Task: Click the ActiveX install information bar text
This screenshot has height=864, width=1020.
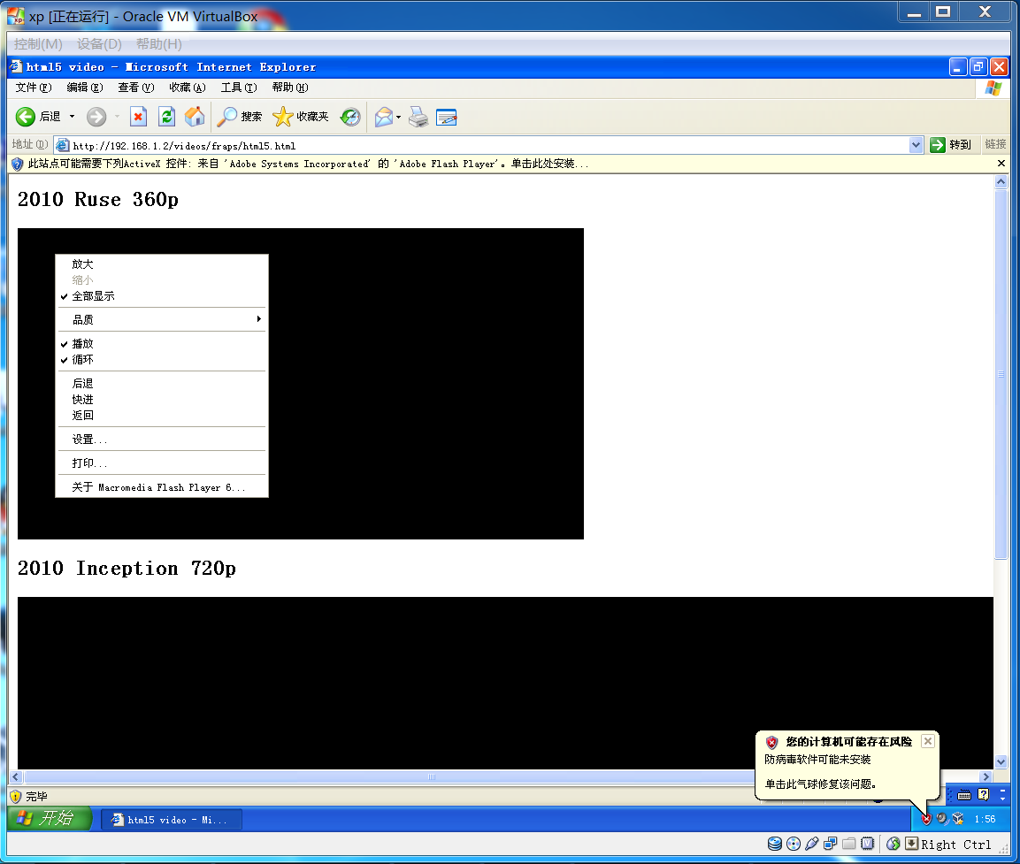Action: click(x=309, y=164)
